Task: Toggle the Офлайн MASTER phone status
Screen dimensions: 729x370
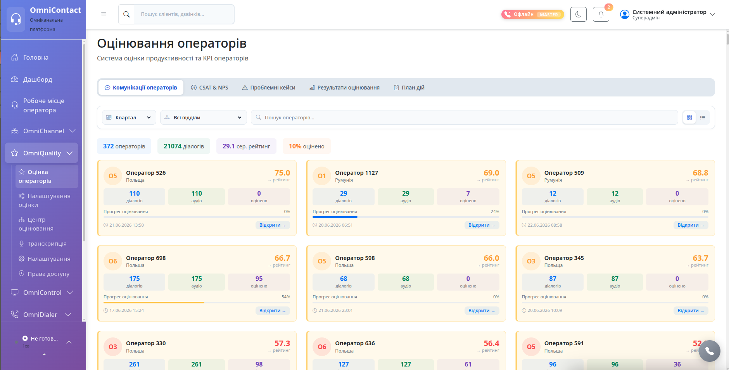Action: pos(532,14)
